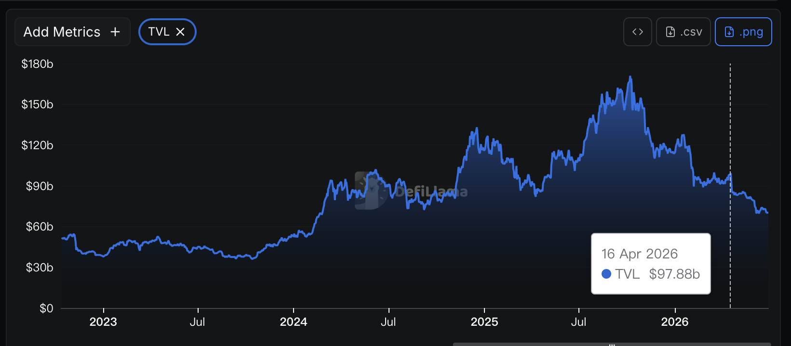Click the Add Metrics button
The width and height of the screenshot is (791, 346).
pyautogui.click(x=72, y=32)
